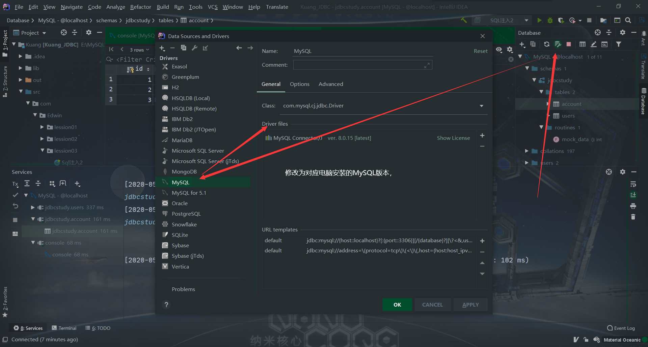Refresh database with sync icon
This screenshot has width=648, height=347.
pyautogui.click(x=547, y=44)
